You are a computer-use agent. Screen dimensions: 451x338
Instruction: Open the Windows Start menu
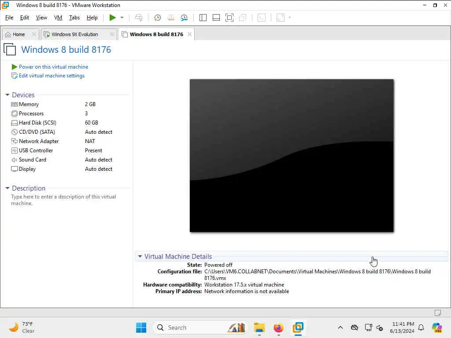(141, 327)
